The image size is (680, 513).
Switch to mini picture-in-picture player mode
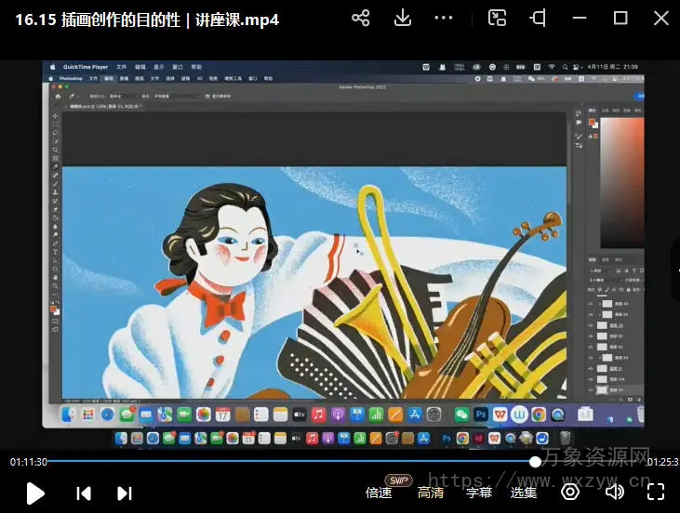click(498, 19)
